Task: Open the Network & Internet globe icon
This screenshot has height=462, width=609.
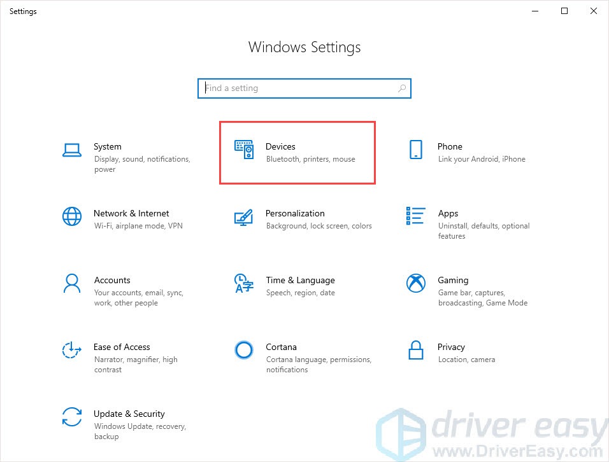Action: [x=71, y=217]
